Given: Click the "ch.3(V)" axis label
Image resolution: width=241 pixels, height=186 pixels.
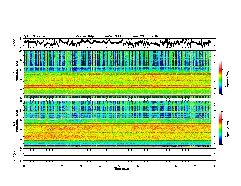Looking at the screenshot, I should 14,156.
